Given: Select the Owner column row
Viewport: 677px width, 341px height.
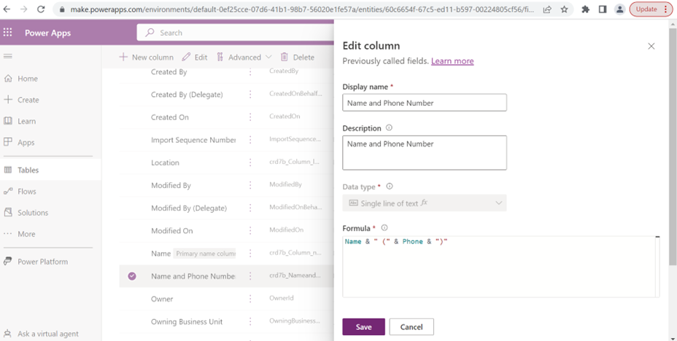Looking at the screenshot, I should pyautogui.click(x=226, y=299).
